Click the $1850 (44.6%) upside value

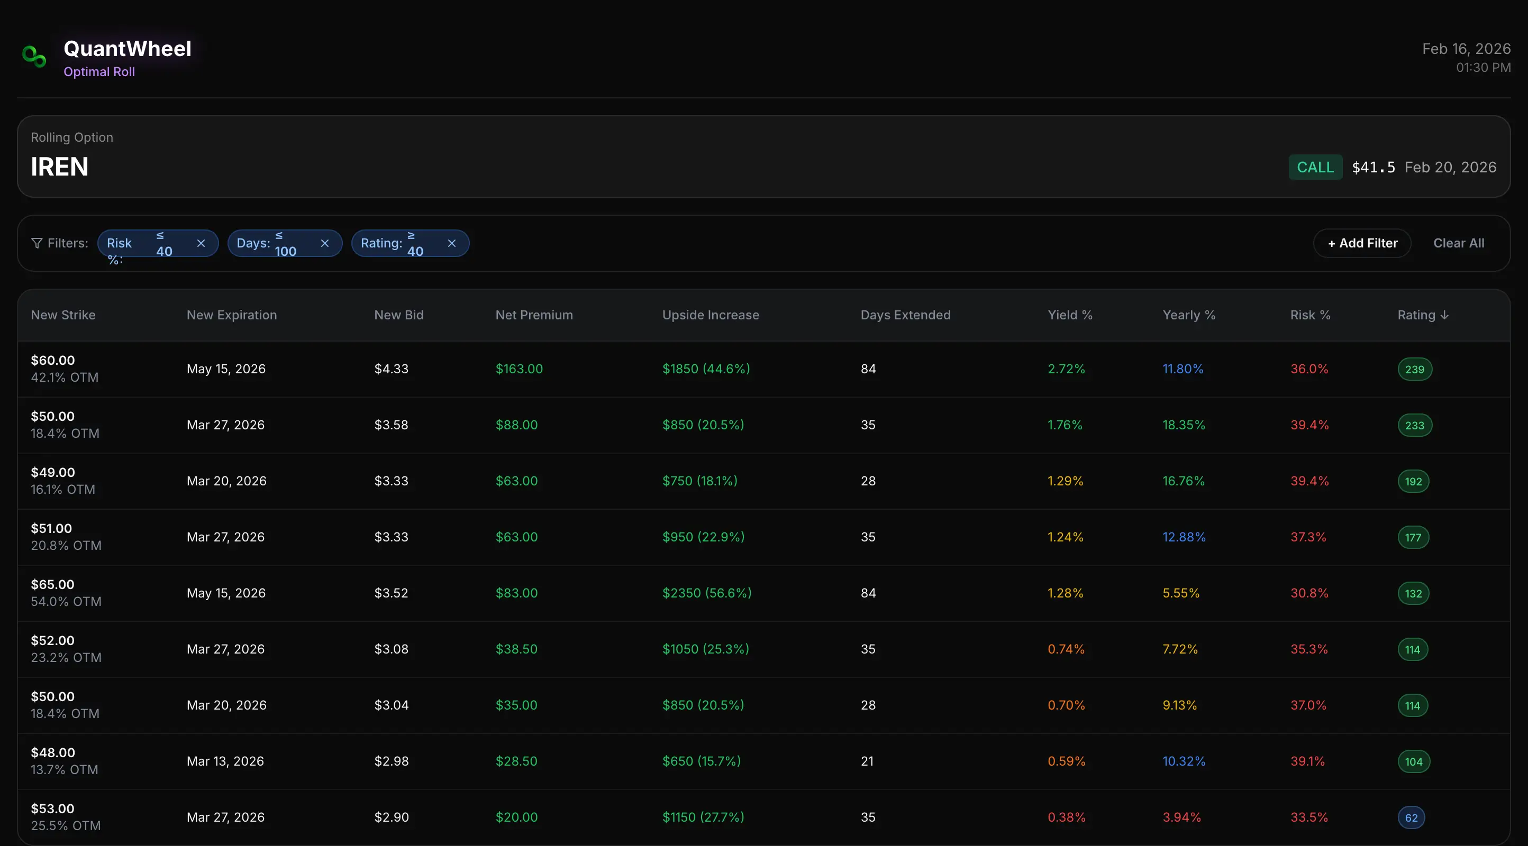tap(706, 369)
